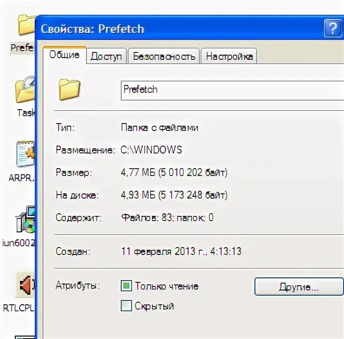344x339 pixels.
Task: Switch to the Общие tab
Action: click(x=64, y=55)
